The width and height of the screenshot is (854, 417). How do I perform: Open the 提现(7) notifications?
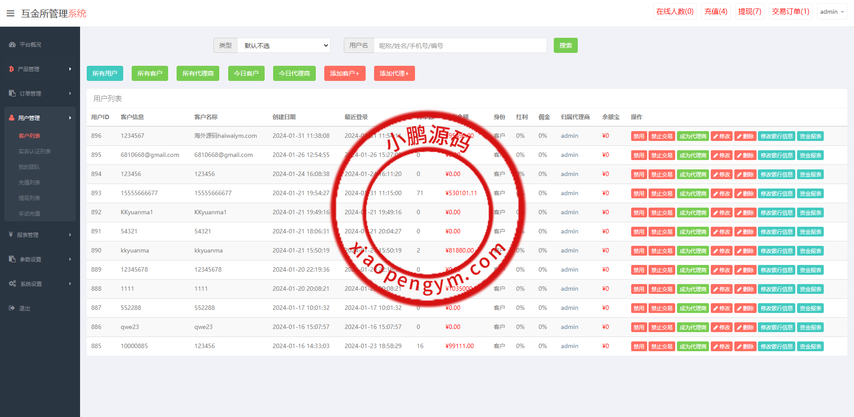(750, 12)
